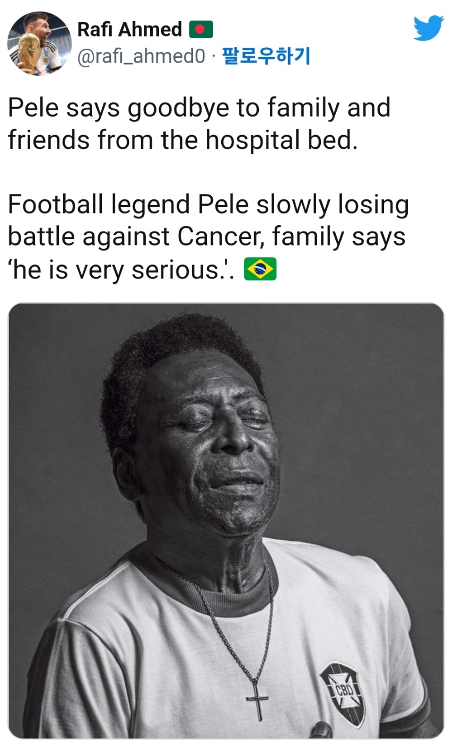Screen dimensions: 463x748
Task: Click the line "Football legend Pele slowly losing"
Action: tap(208, 205)
